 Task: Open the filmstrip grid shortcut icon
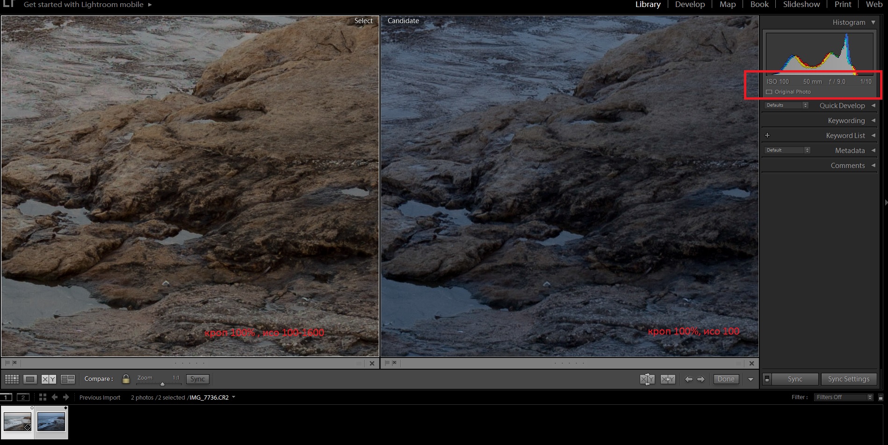pyautogui.click(x=43, y=397)
